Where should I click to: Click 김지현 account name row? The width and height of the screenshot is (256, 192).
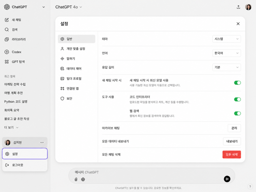25,142
